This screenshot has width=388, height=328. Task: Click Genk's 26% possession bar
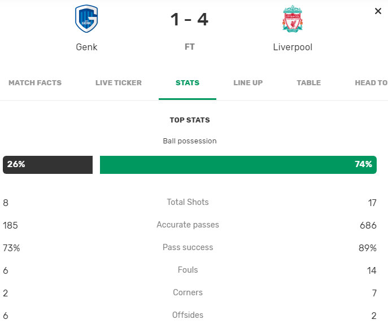[47, 165]
